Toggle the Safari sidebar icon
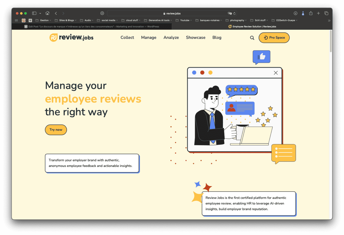 34,13
